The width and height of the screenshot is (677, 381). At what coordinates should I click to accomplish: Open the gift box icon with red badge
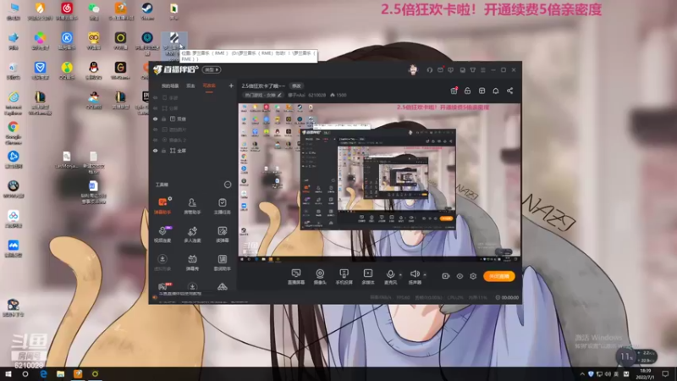[454, 91]
